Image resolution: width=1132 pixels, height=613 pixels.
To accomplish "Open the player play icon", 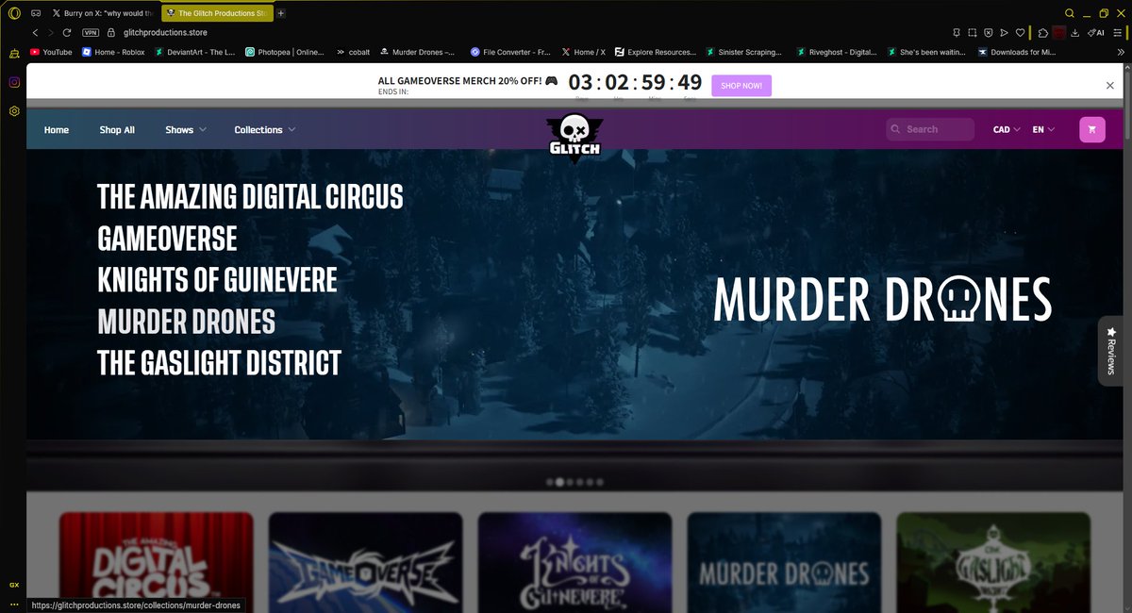I will click(1004, 32).
